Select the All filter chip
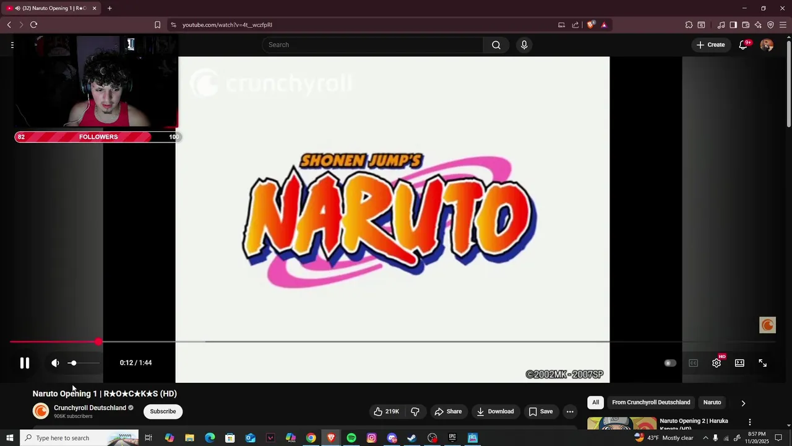This screenshot has height=446, width=792. [595, 403]
